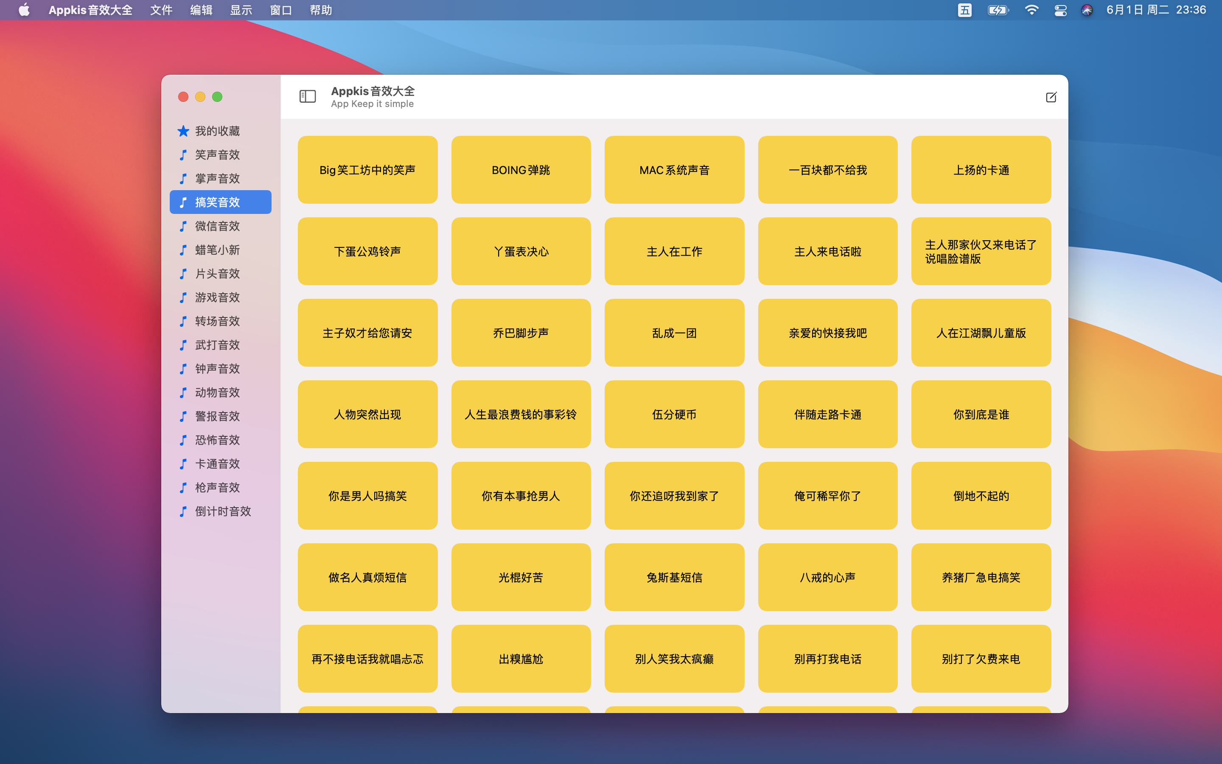Play 主人在工作 sound
This screenshot has height=764, width=1222.
pos(674,251)
